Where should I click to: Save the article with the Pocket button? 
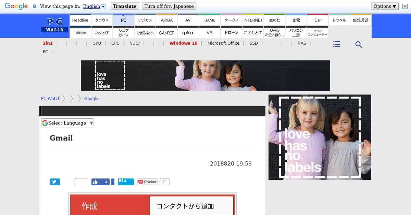(x=148, y=182)
